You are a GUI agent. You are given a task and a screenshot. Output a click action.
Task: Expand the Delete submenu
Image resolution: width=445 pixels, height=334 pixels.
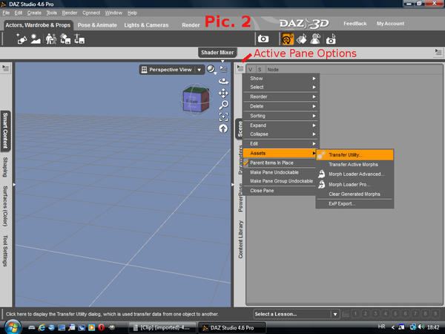tap(281, 106)
